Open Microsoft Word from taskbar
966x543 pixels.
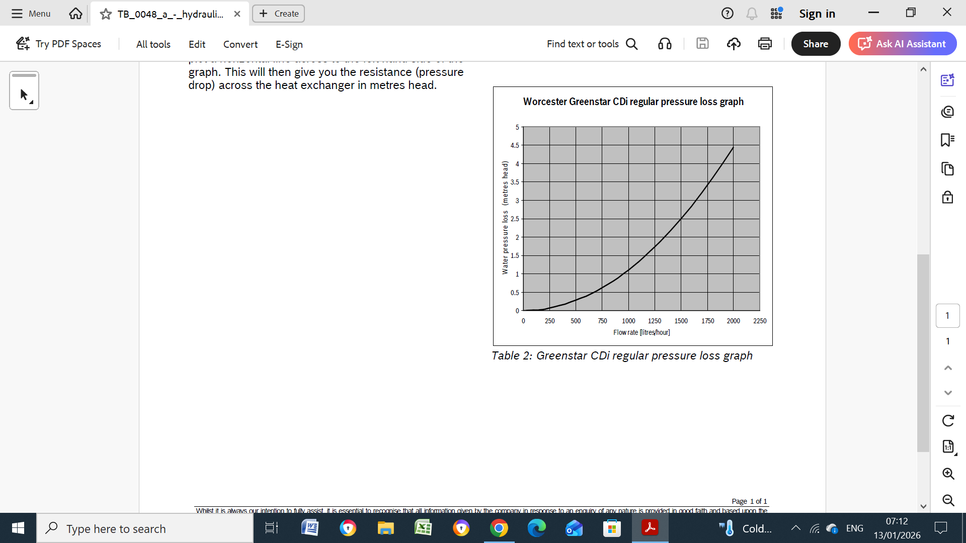pyautogui.click(x=310, y=528)
